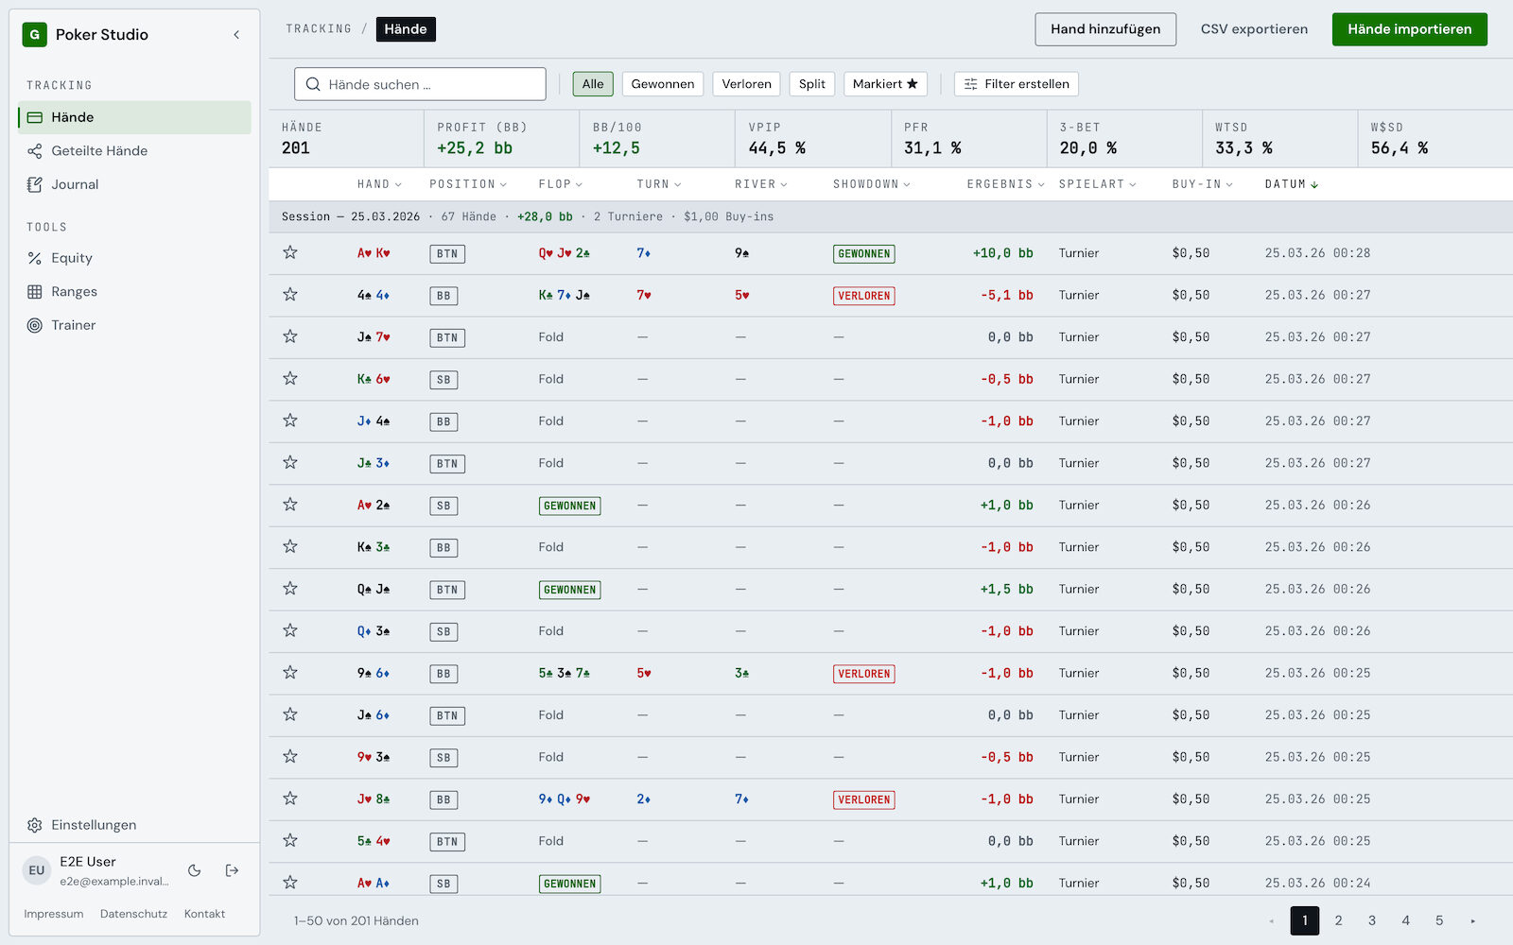1513x945 pixels.
Task: Click the GEWONNEN showdown badge for A♥ K♥
Action: 864,254
